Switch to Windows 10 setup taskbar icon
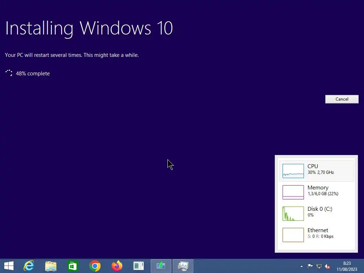 (x=161, y=266)
